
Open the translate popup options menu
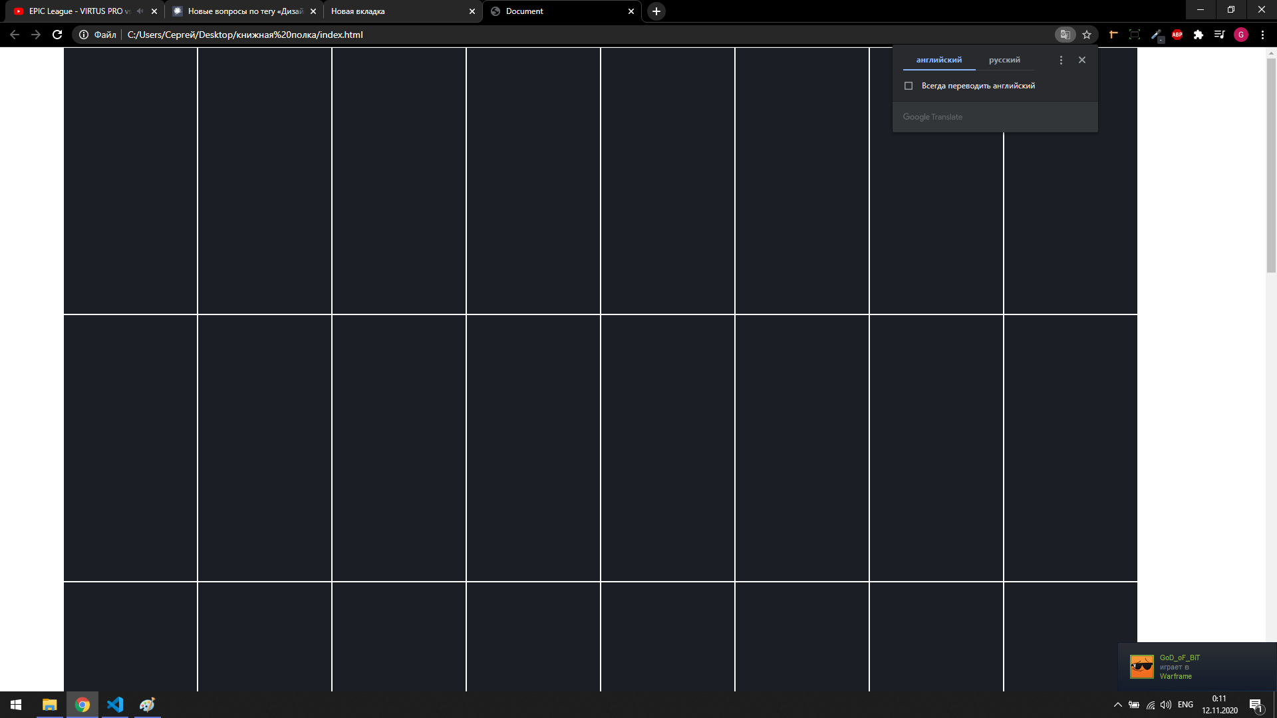[x=1061, y=60]
